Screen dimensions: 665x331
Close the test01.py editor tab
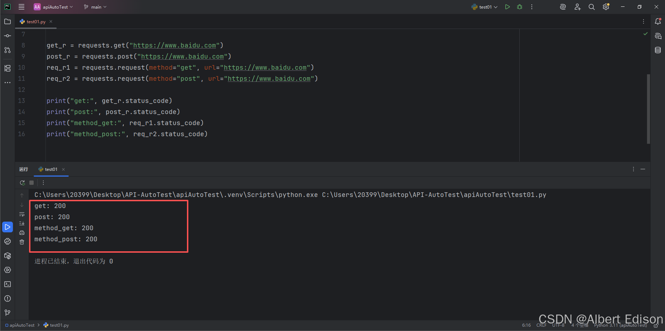[51, 21]
